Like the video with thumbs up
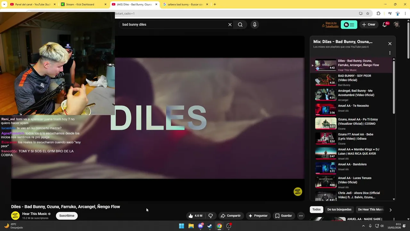 tap(195, 216)
